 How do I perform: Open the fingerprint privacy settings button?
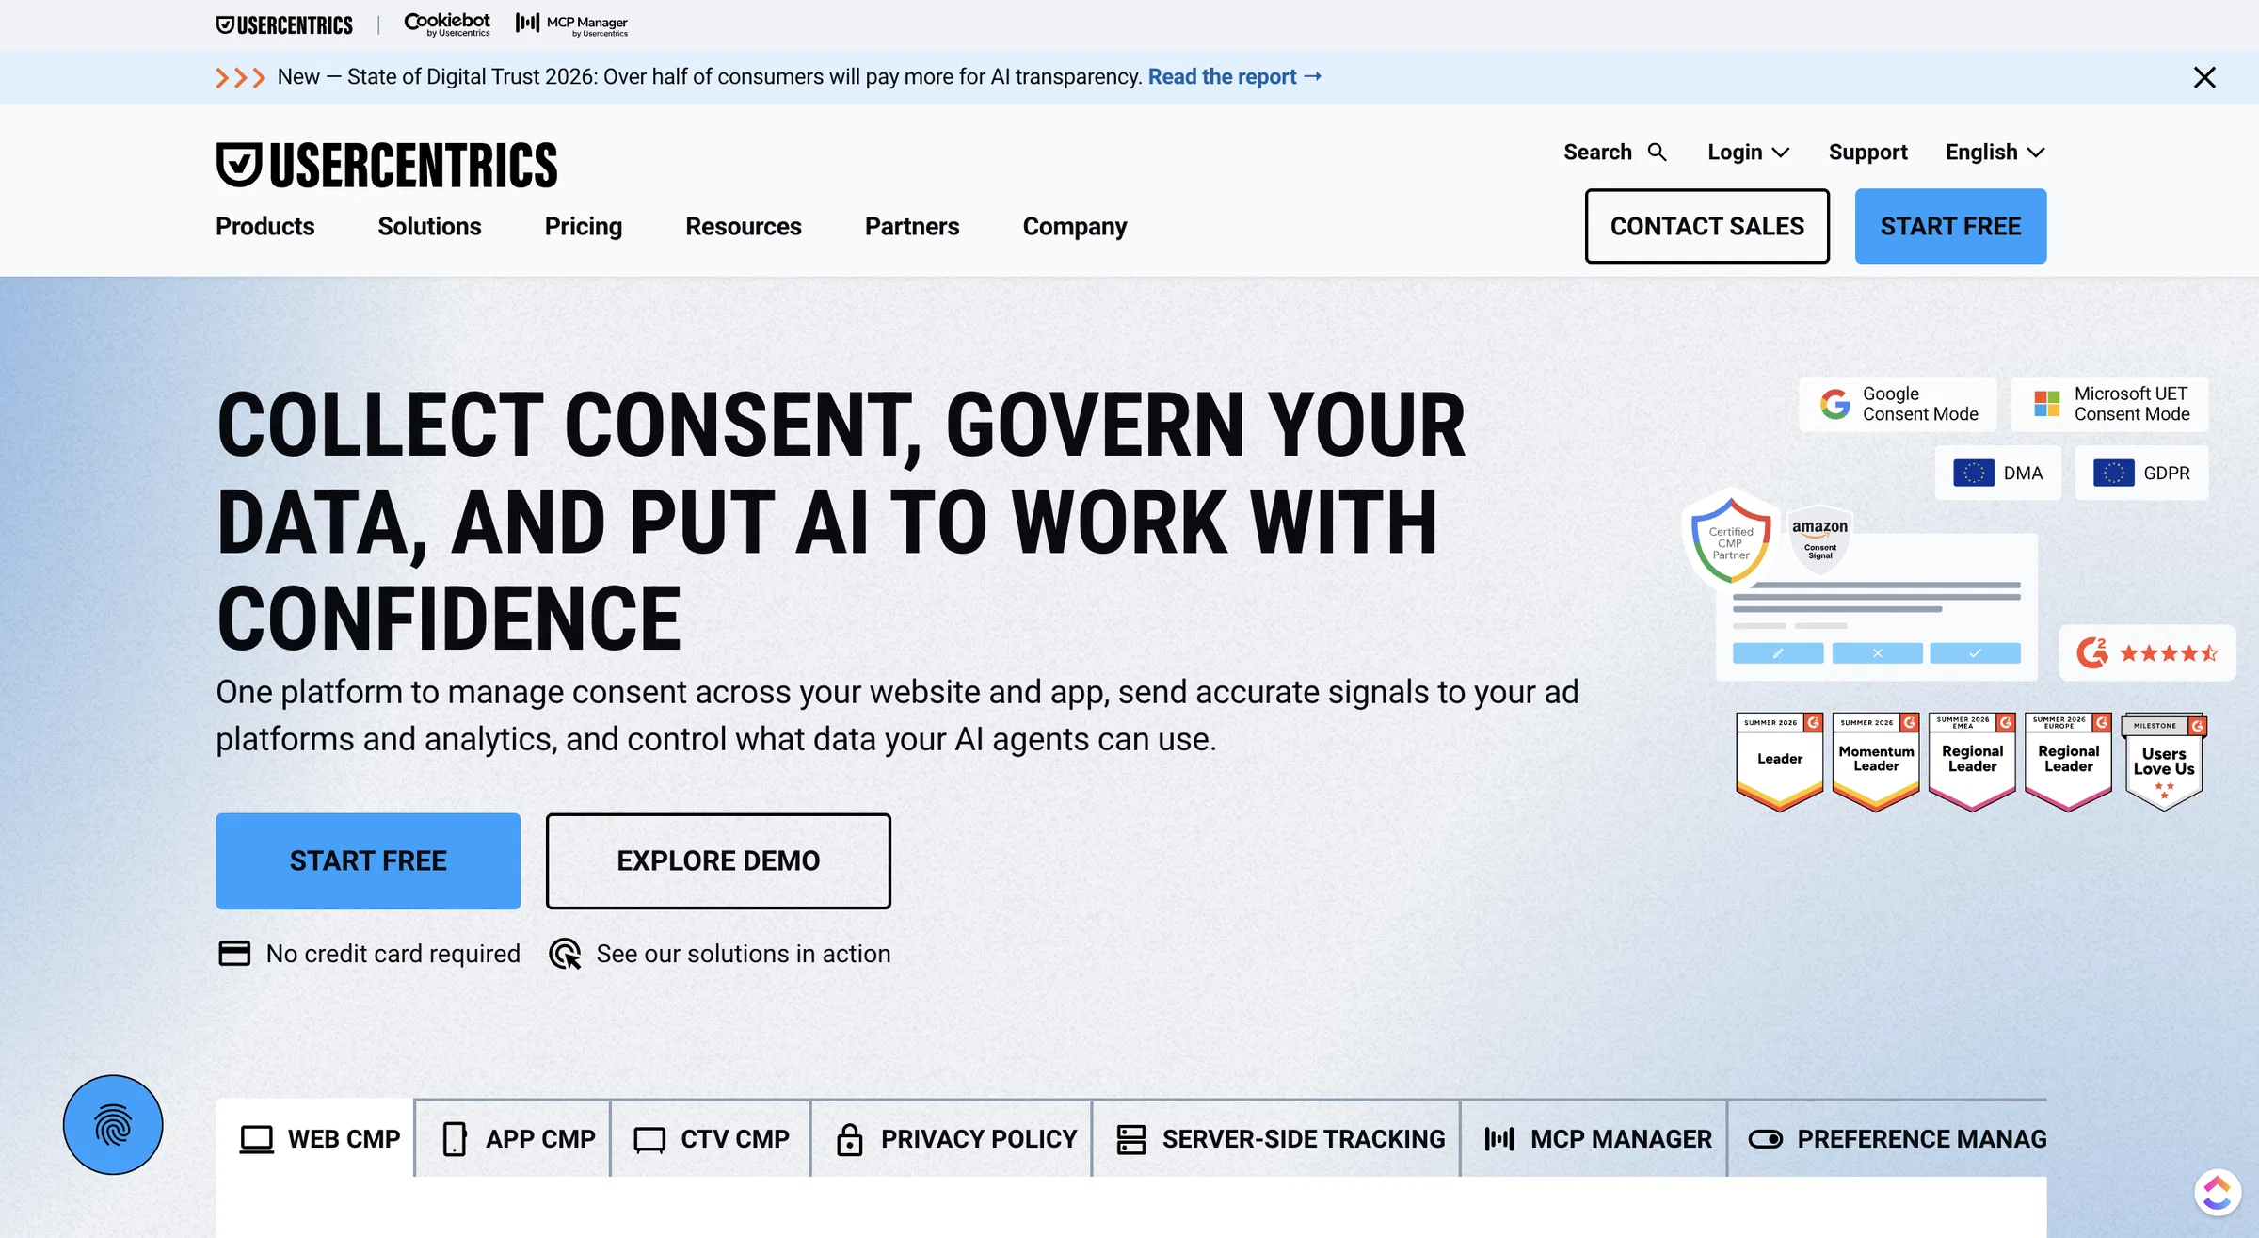click(x=113, y=1124)
